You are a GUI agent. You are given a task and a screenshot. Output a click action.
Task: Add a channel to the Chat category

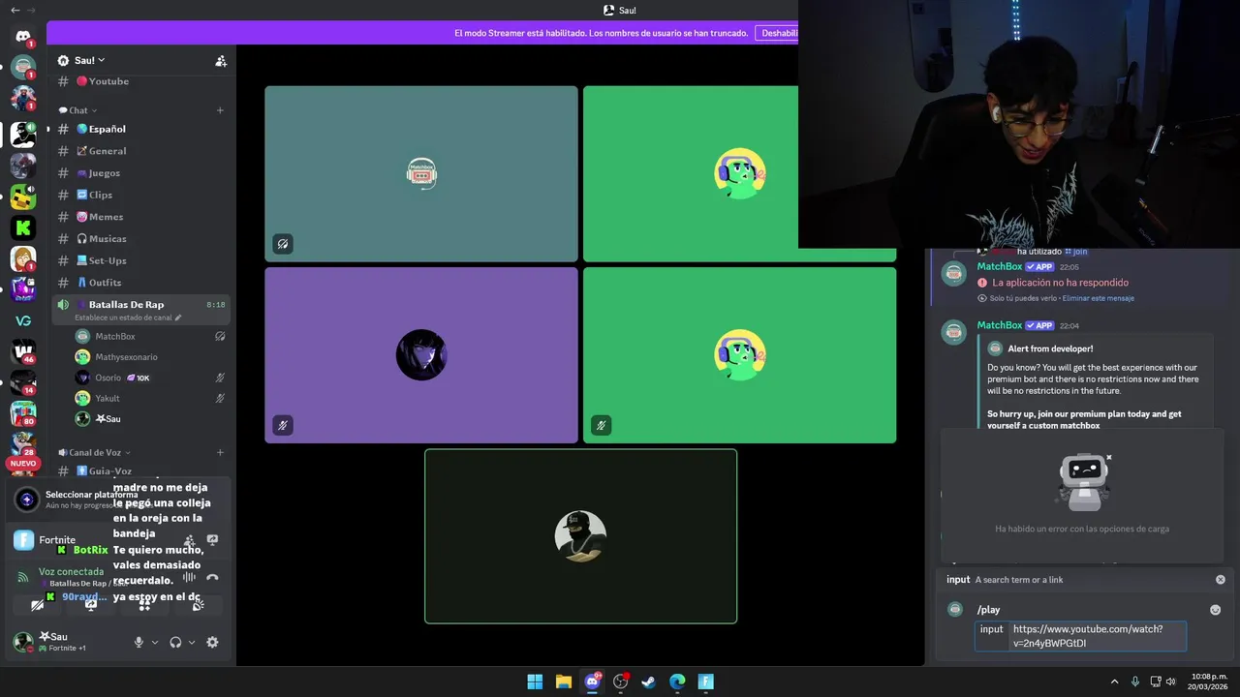[220, 110]
